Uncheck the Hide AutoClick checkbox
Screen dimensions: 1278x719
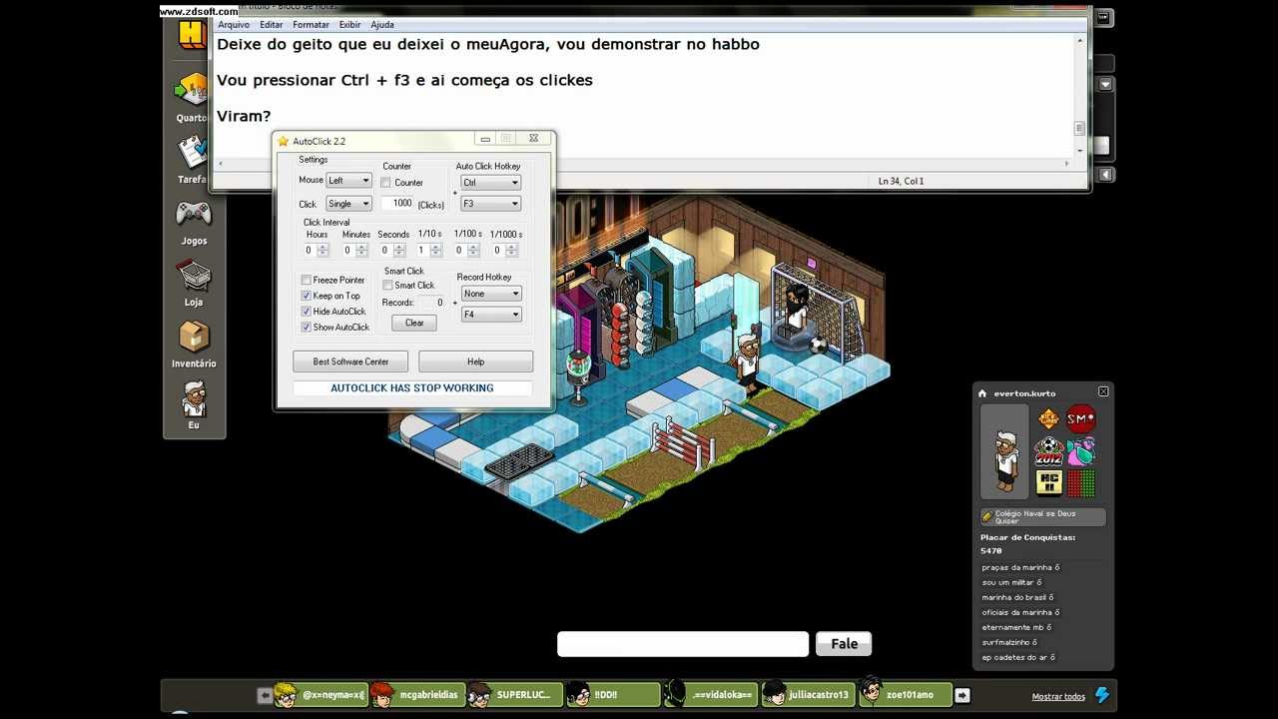(307, 312)
